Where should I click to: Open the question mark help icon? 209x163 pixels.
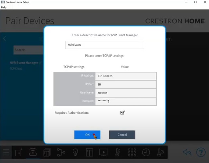coord(201,152)
